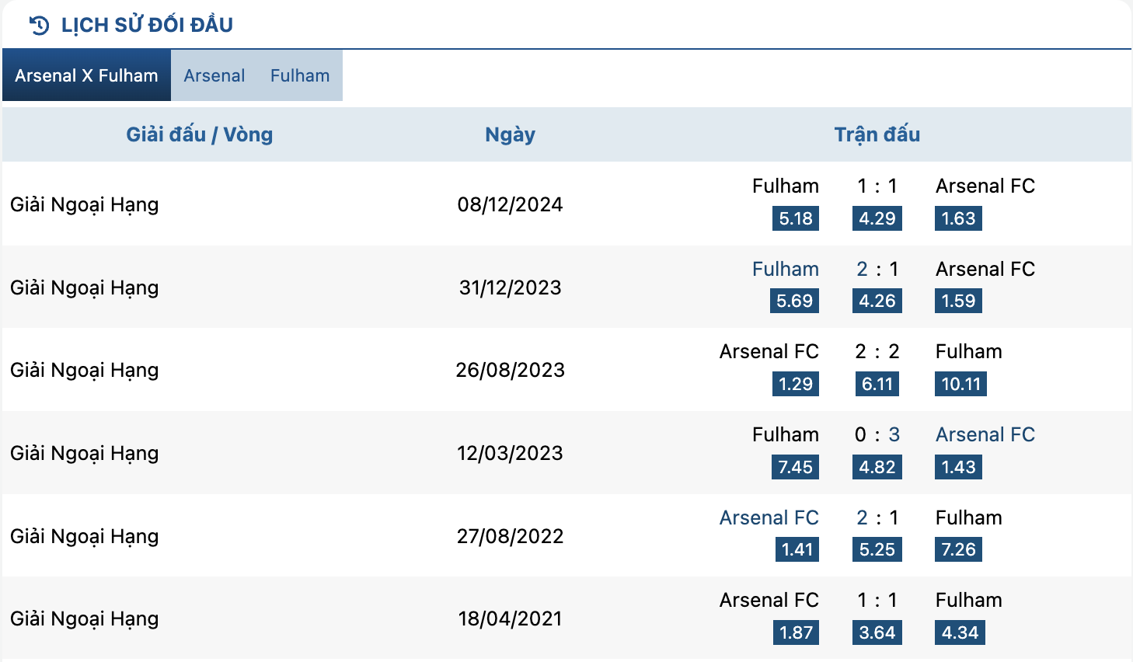Open highlighted Arsenal FC link in 27/08/2022 match

(x=769, y=517)
